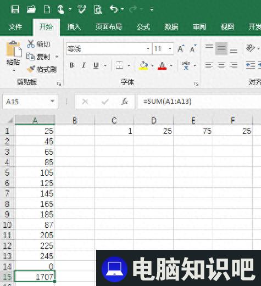Screen dimensions: 261x286
Task: Click the Cut scissors icon
Action: click(31, 44)
